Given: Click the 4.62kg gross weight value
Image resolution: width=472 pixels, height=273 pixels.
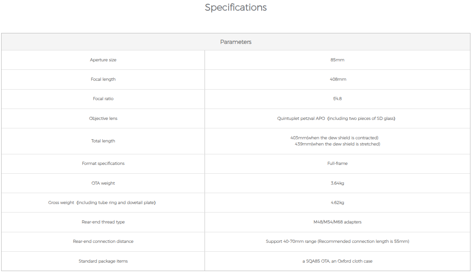Looking at the screenshot, I should (x=337, y=203).
